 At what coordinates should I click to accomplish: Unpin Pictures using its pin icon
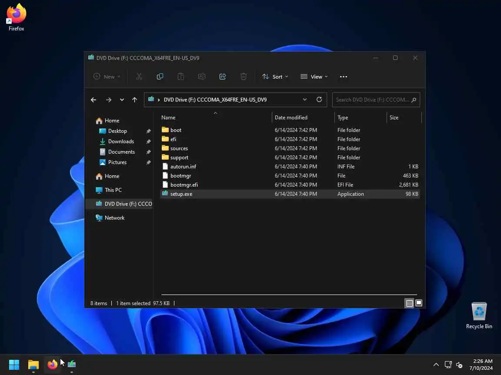148,162
